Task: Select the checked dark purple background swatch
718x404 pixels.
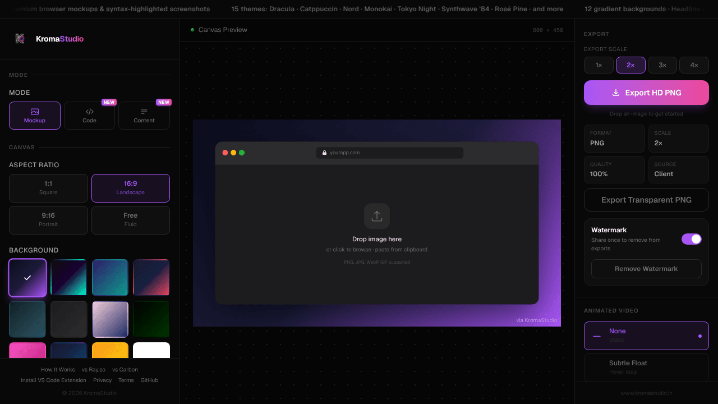Action: 27,278
